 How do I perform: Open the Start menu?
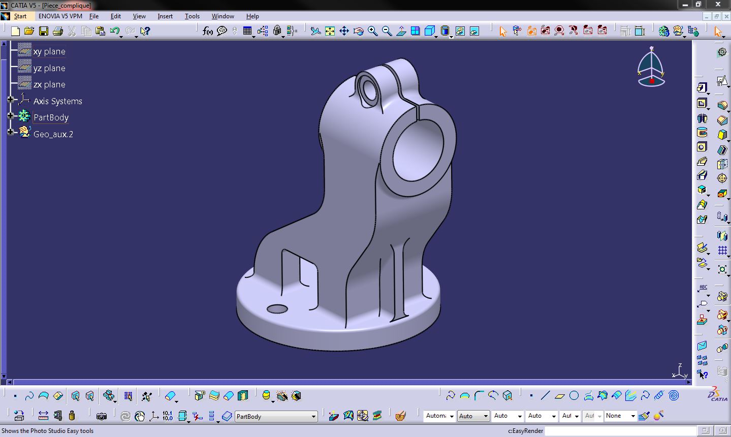tap(20, 16)
